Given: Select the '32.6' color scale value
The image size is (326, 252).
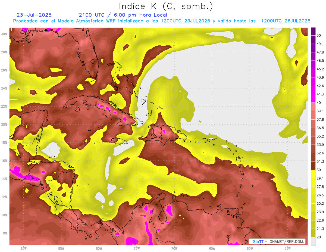Looking at the screenshot, I should point(320,153).
